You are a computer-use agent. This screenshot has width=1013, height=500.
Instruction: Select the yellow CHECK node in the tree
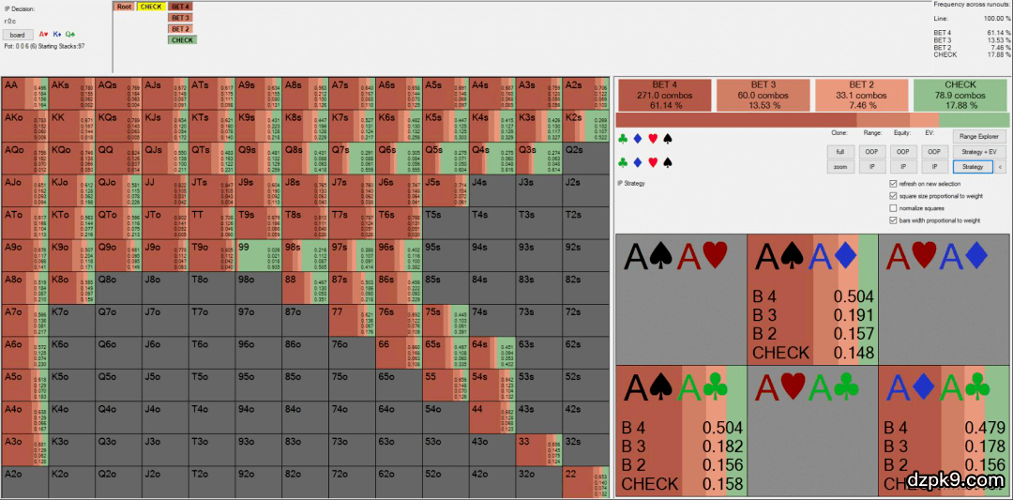tap(151, 7)
